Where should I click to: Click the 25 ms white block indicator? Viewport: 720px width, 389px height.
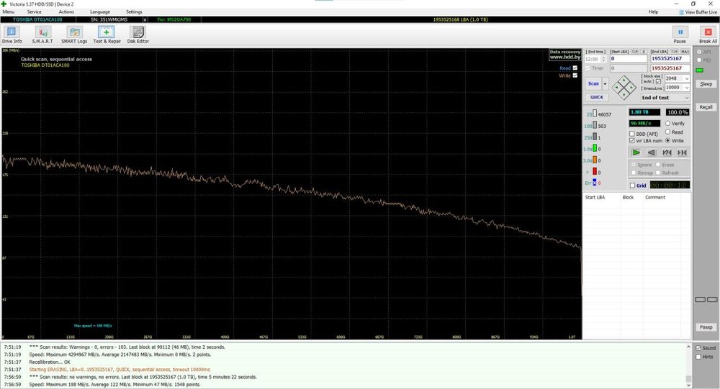click(595, 114)
